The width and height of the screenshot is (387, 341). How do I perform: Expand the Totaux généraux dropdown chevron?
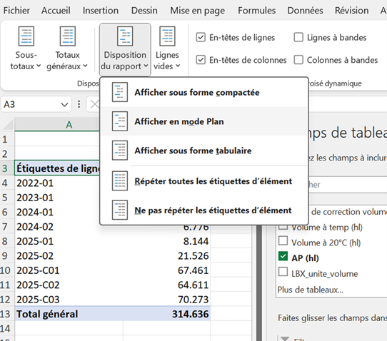85,66
